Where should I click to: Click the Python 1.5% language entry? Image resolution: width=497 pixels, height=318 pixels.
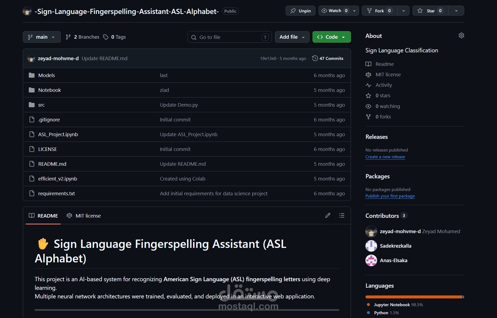pyautogui.click(x=383, y=313)
